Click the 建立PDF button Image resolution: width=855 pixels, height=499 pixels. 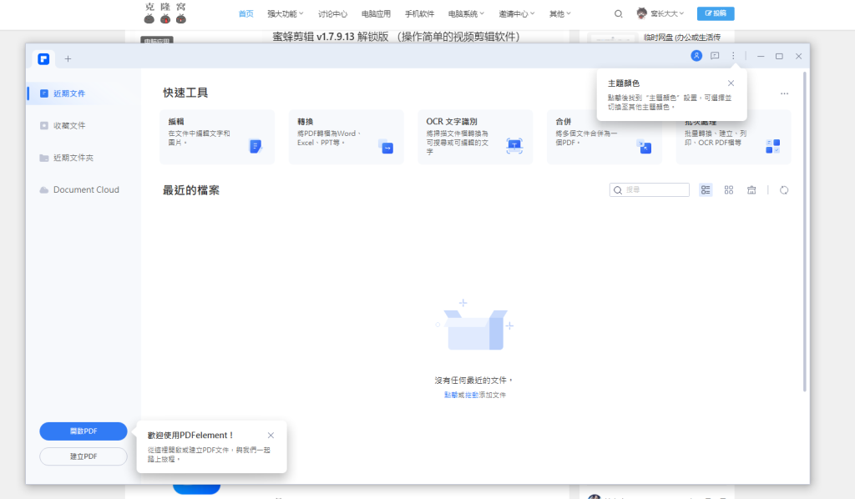coord(83,456)
